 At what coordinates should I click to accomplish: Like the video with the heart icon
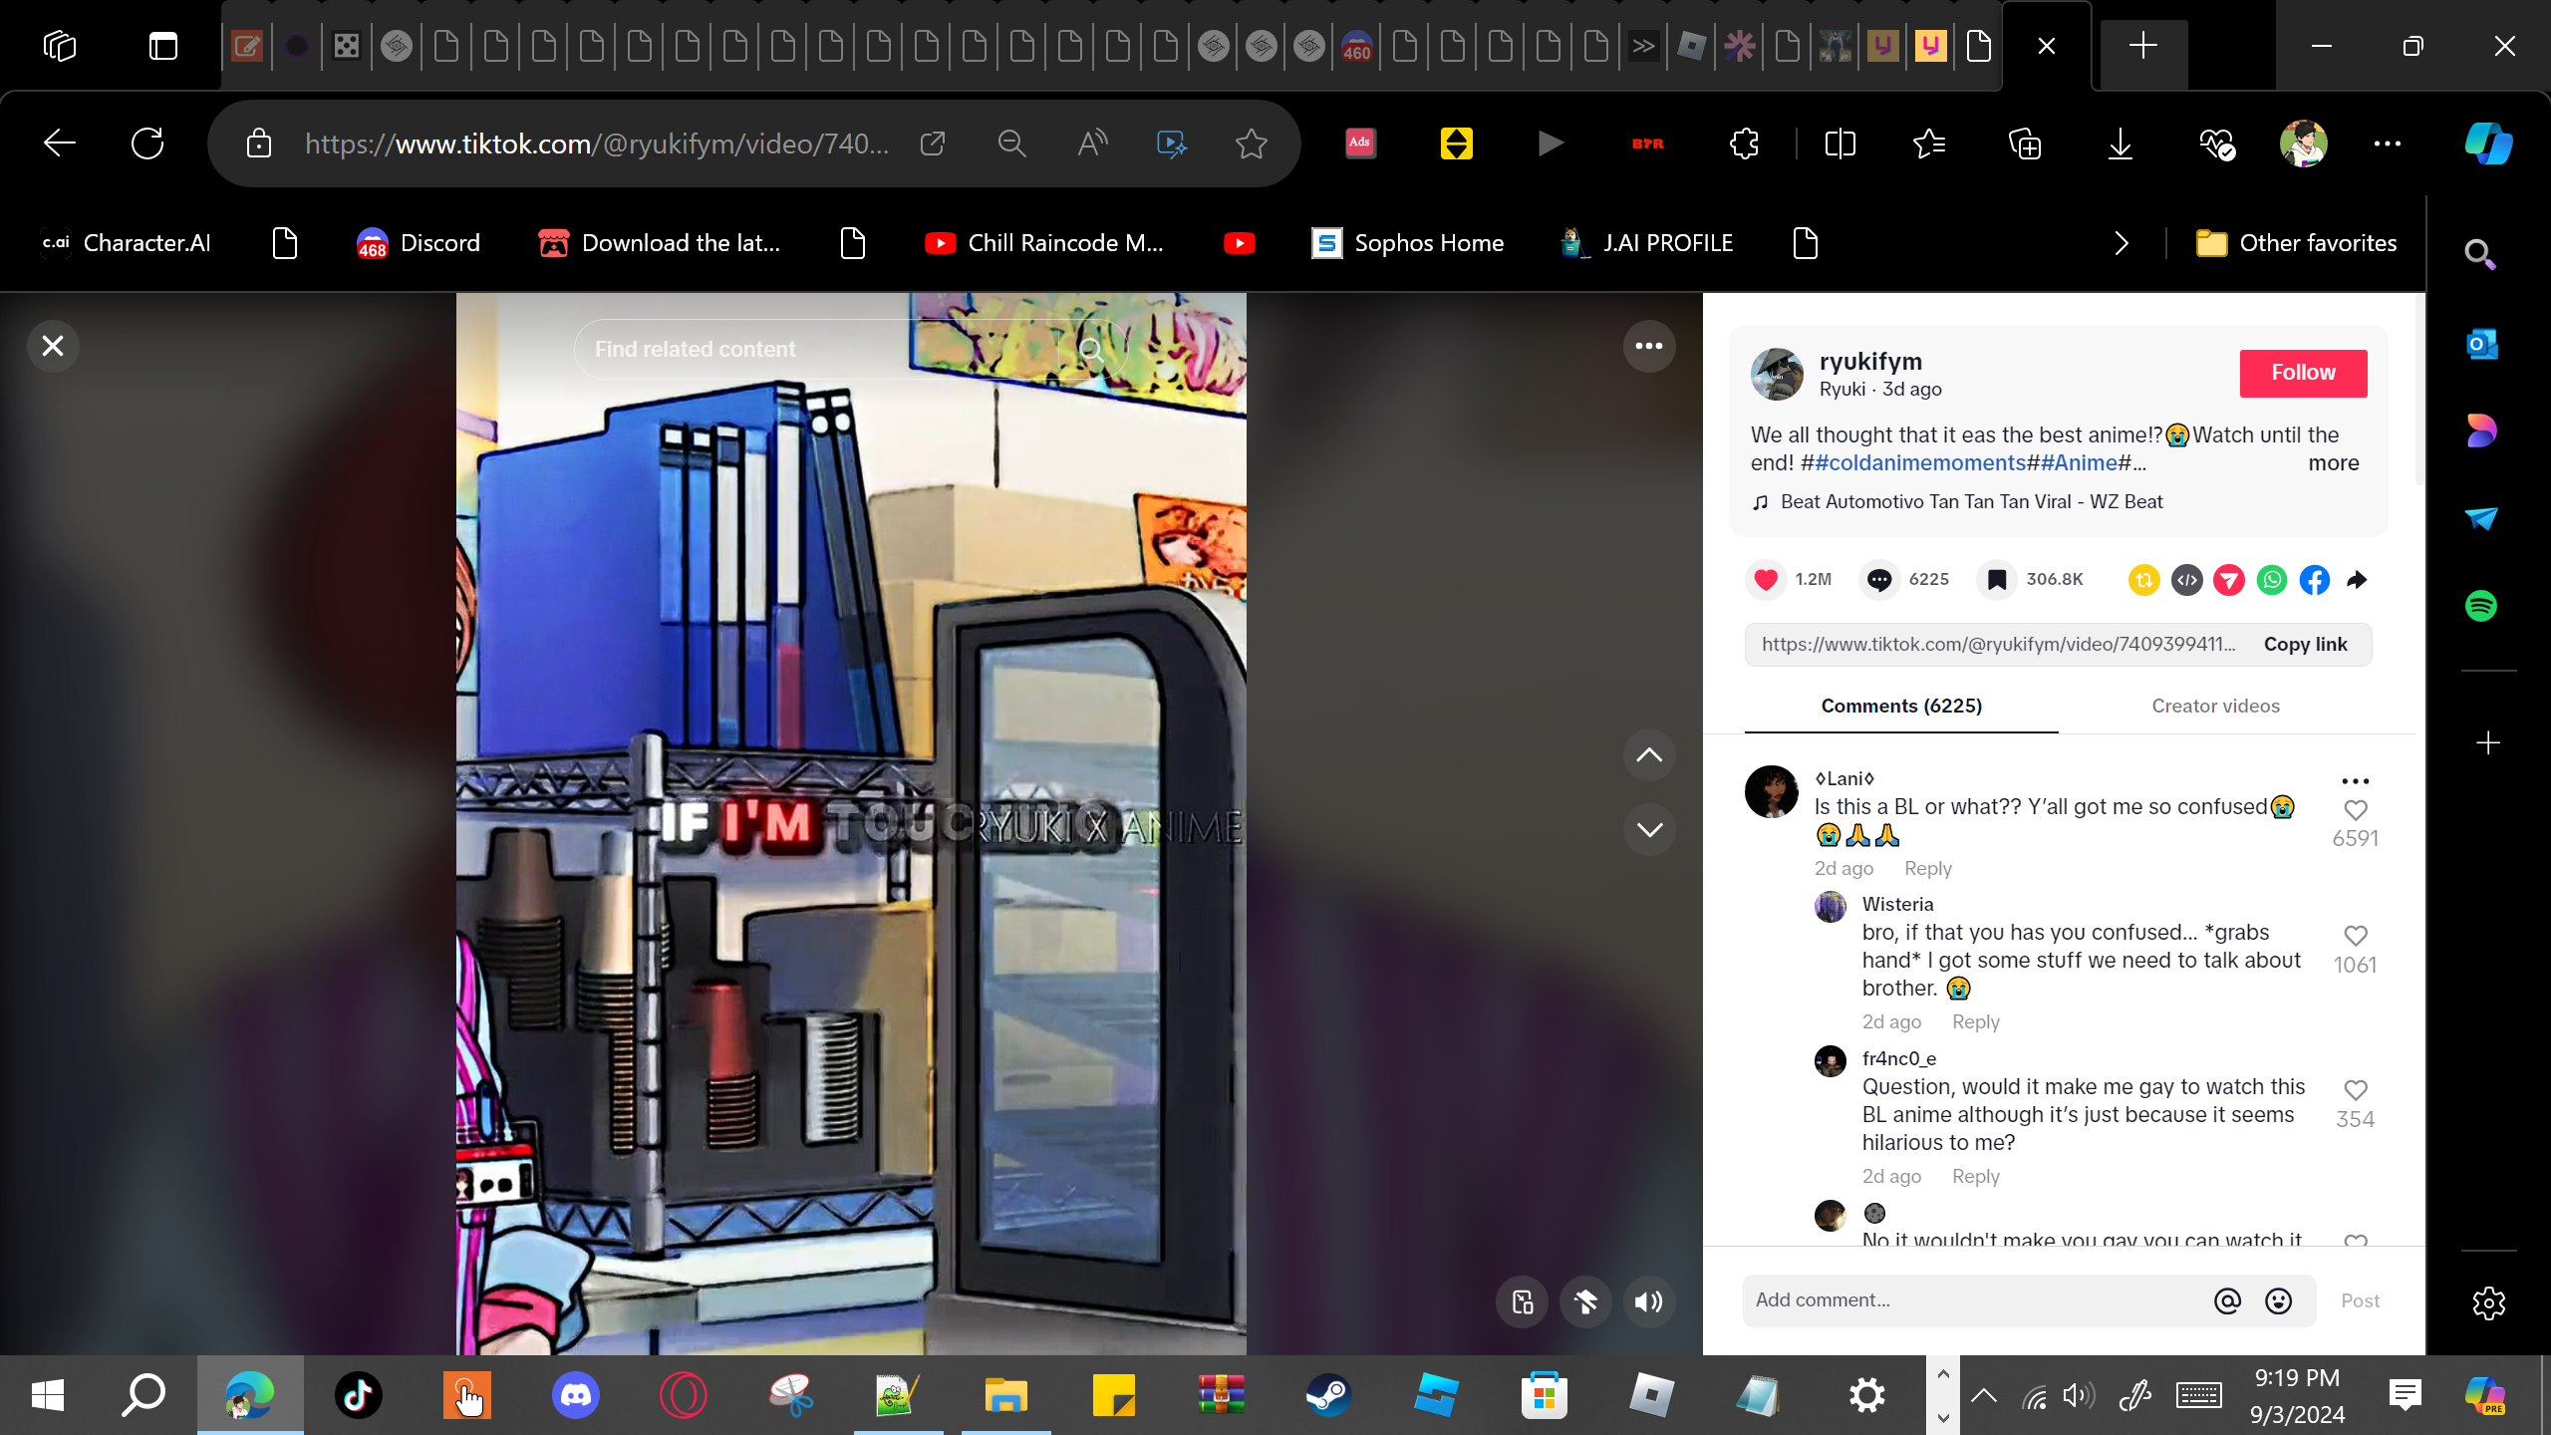pyautogui.click(x=1766, y=579)
